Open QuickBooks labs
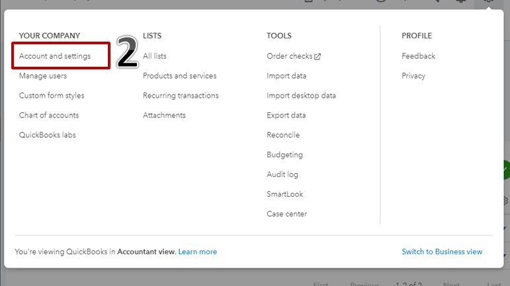Viewport: 510px width, 286px height. [x=48, y=135]
